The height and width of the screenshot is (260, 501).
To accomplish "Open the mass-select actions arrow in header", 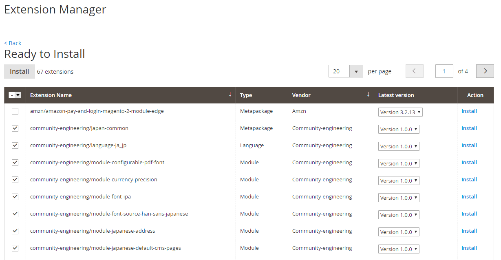I will pyautogui.click(x=18, y=95).
